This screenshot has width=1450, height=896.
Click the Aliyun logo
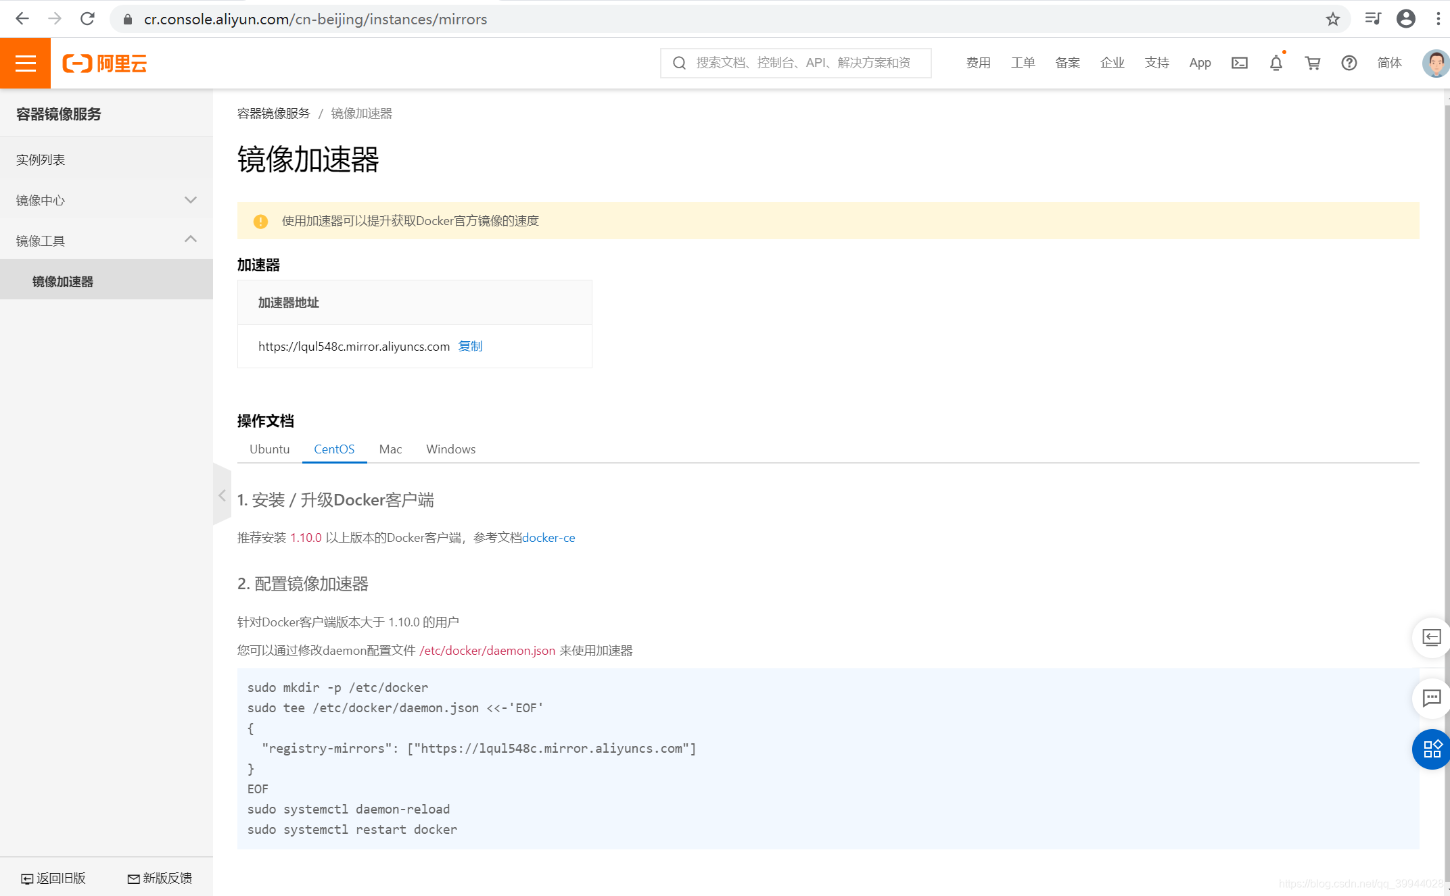click(x=105, y=64)
